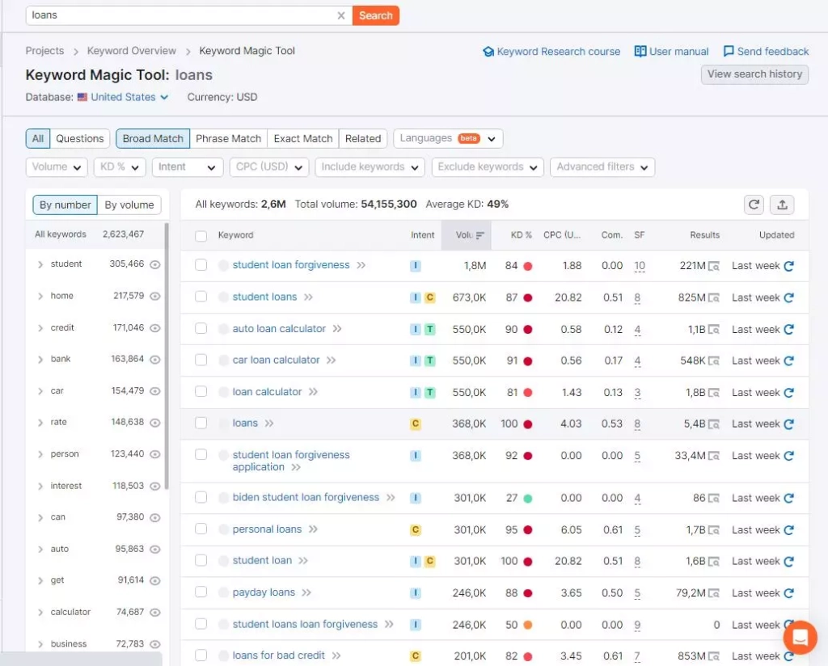Click the User manual book icon
The height and width of the screenshot is (666, 828).
coord(640,51)
